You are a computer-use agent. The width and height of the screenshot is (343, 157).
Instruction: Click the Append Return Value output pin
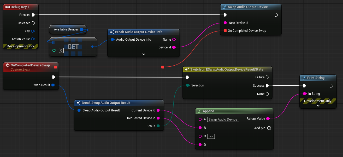point(268,119)
